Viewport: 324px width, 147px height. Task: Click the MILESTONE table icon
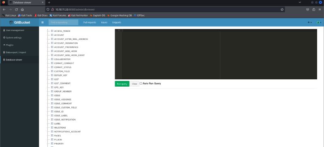click(52, 128)
